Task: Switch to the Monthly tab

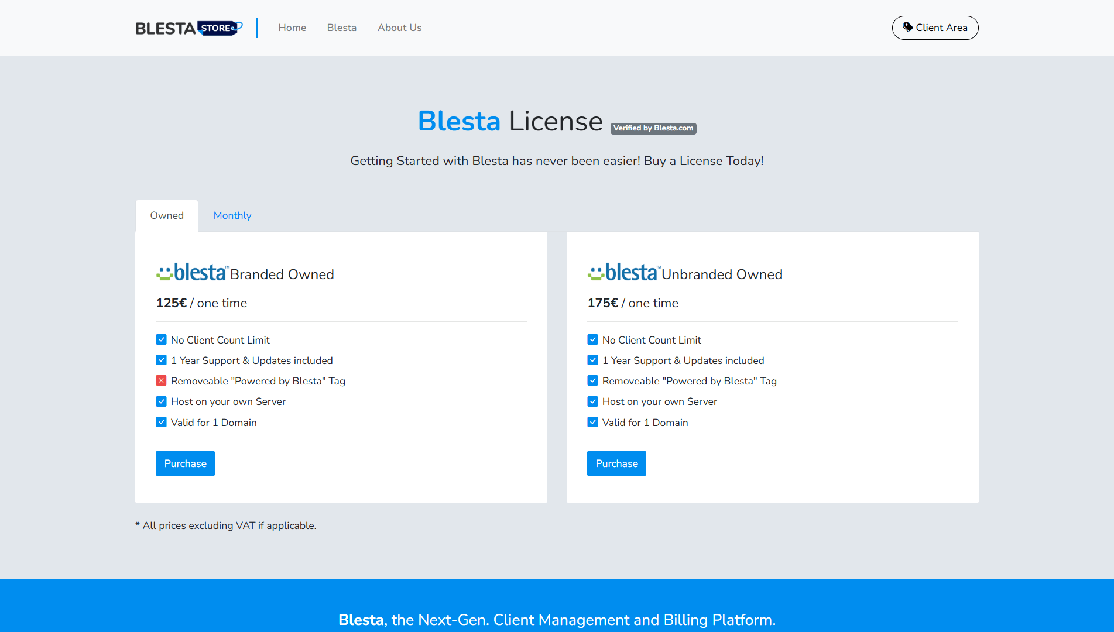Action: [x=232, y=215]
